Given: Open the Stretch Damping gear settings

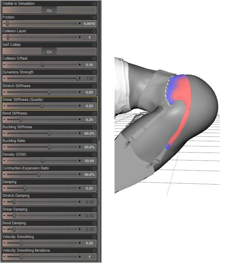Looking at the screenshot, I should click(94, 196).
